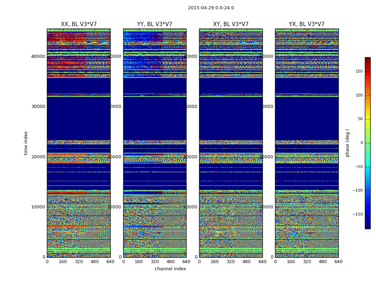Click the 'channel index' x-axis label
This screenshot has width=376, height=286.
coord(170,269)
